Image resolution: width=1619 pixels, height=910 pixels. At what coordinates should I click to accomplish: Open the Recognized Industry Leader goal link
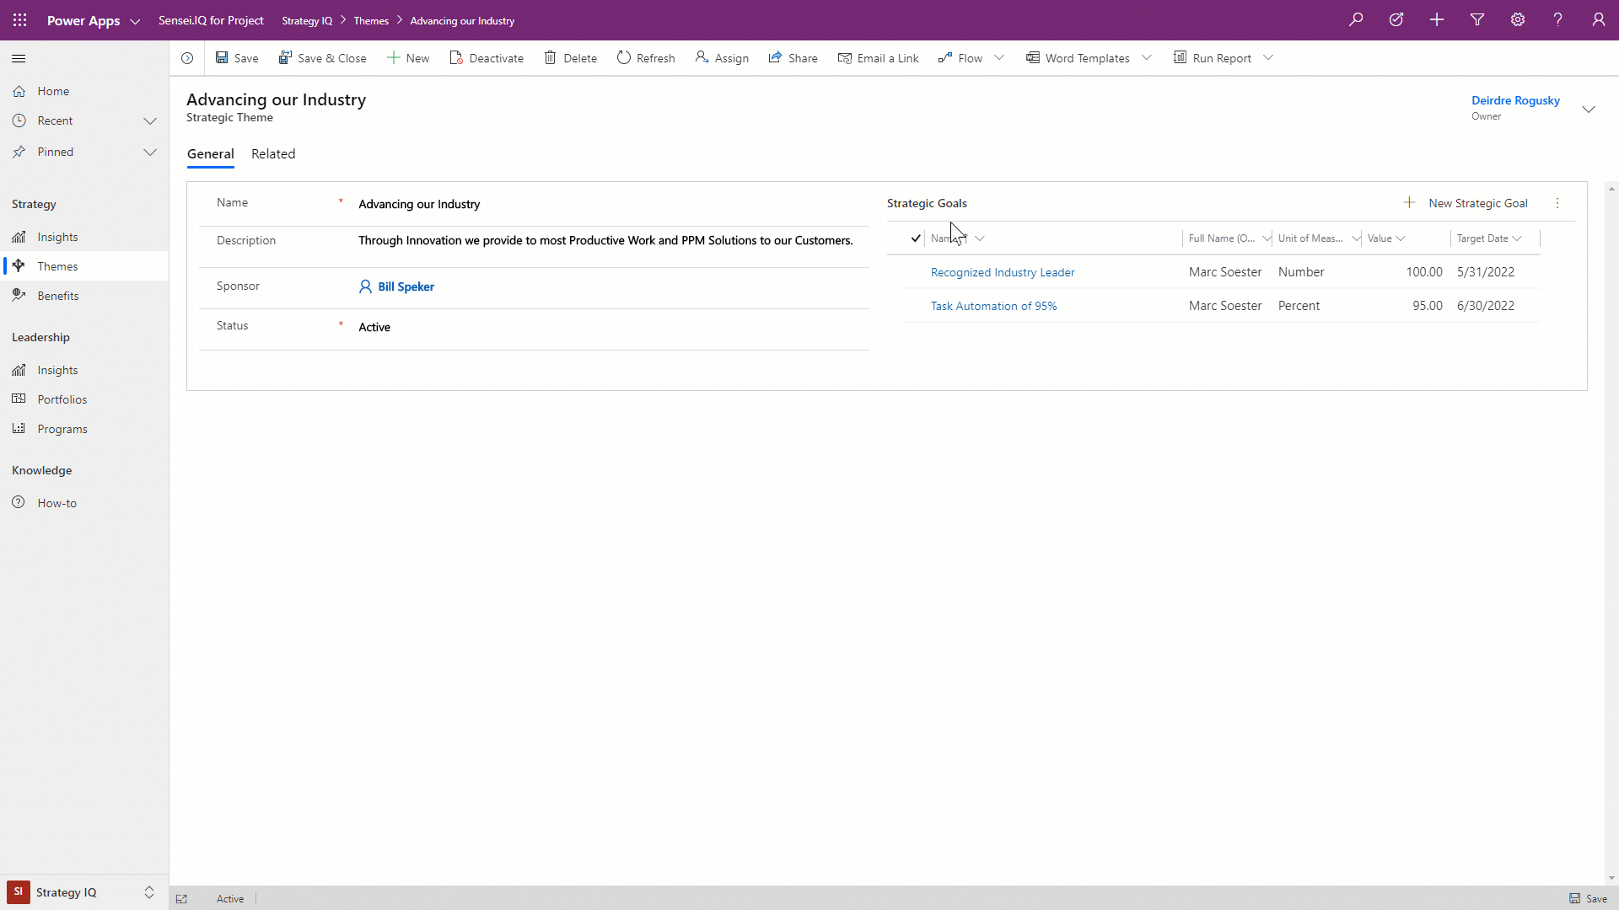[x=1003, y=272]
